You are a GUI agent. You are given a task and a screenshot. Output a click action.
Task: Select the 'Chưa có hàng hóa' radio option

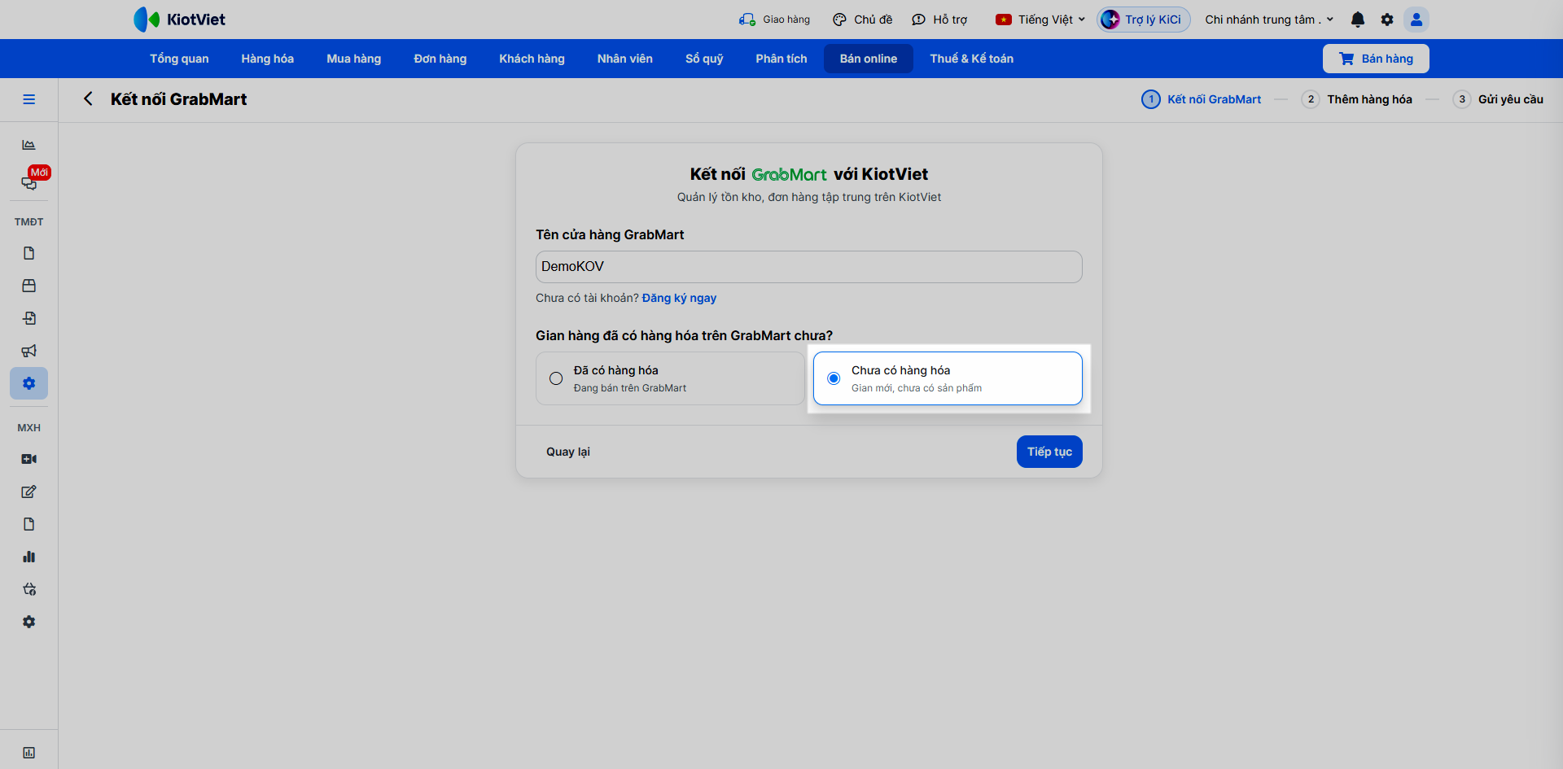pos(948,378)
